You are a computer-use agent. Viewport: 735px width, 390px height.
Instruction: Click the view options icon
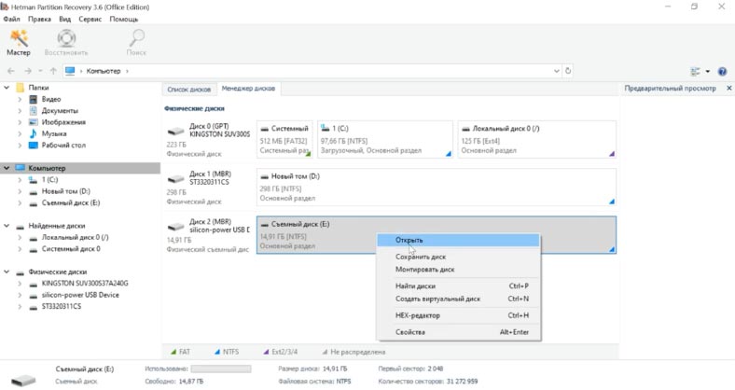(695, 71)
